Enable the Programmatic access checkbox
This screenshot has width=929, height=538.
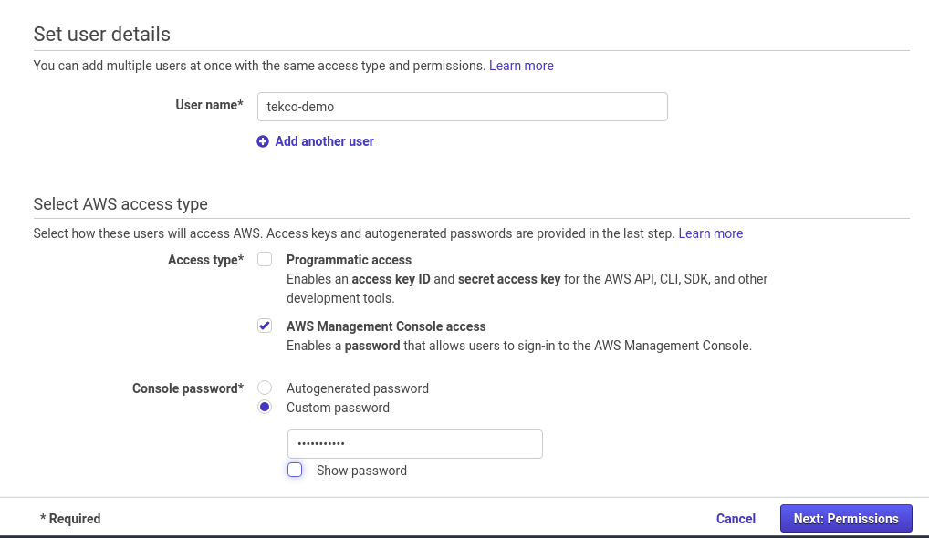[265, 259]
